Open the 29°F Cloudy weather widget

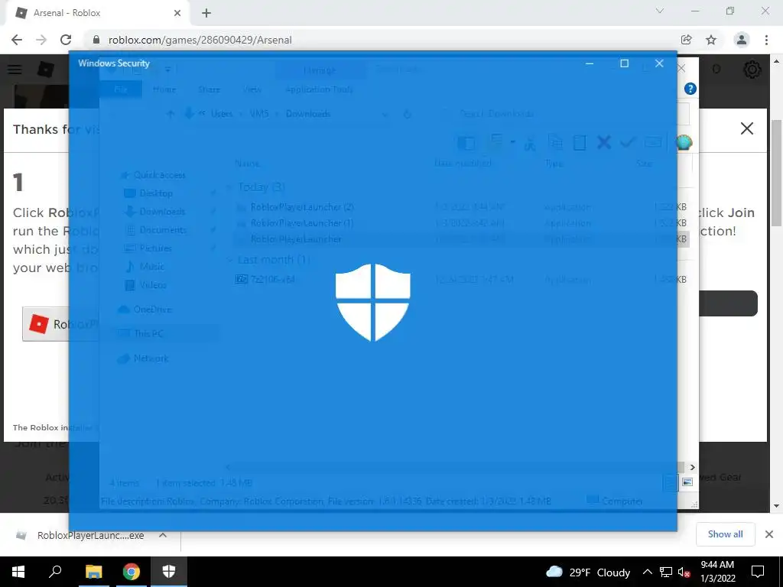(x=588, y=572)
